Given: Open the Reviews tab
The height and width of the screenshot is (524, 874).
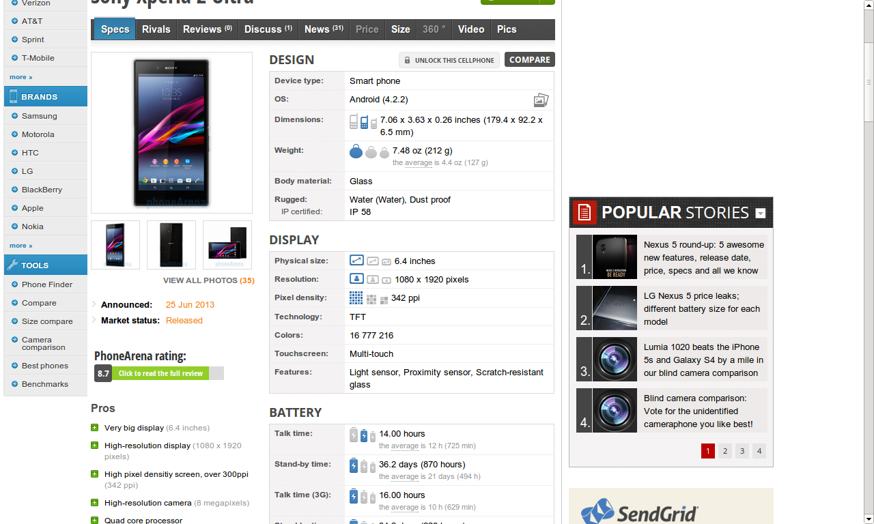Looking at the screenshot, I should coord(208,29).
